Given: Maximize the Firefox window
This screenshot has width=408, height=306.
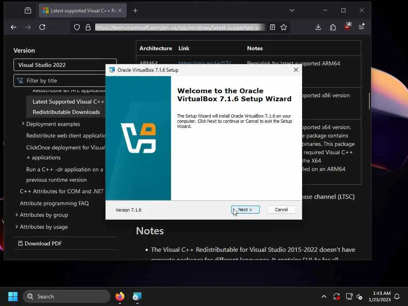Looking at the screenshot, I should pos(343,10).
